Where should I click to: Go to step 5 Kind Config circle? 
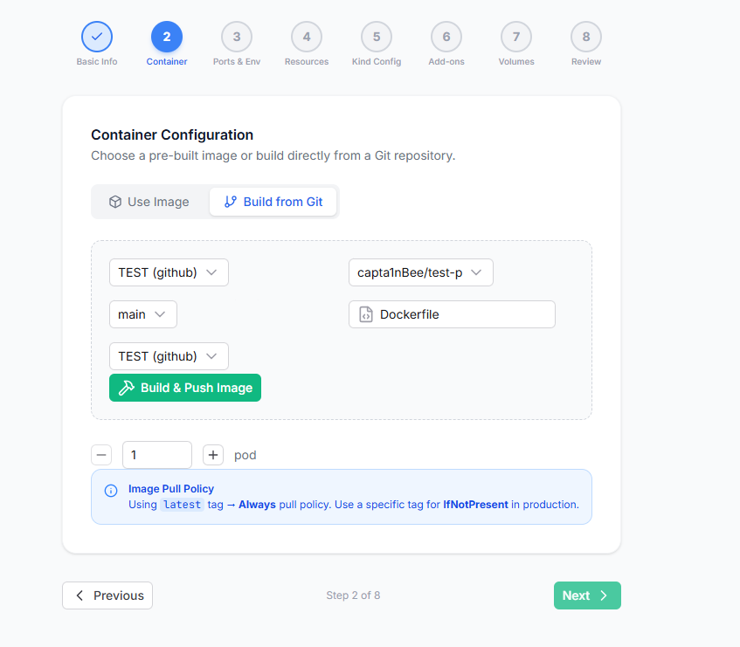point(377,37)
